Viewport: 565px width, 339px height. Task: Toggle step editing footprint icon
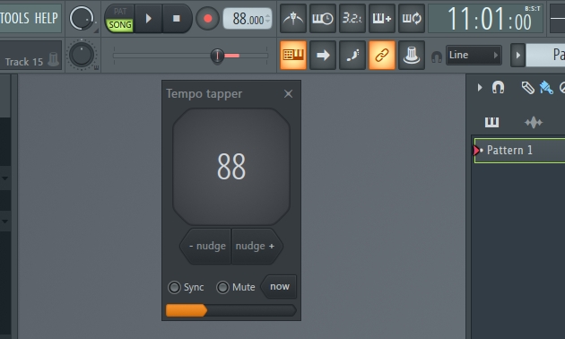(x=352, y=55)
